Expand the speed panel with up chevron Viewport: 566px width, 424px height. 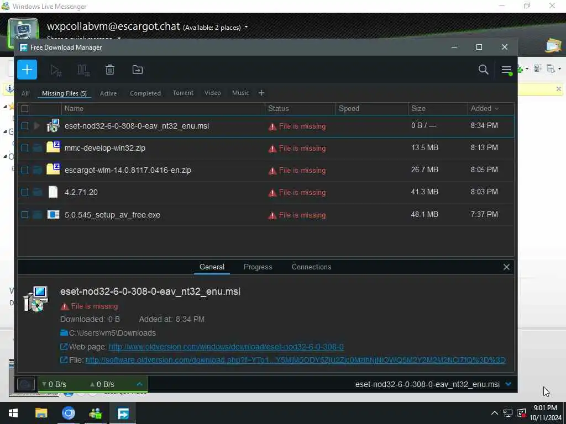[x=140, y=384]
